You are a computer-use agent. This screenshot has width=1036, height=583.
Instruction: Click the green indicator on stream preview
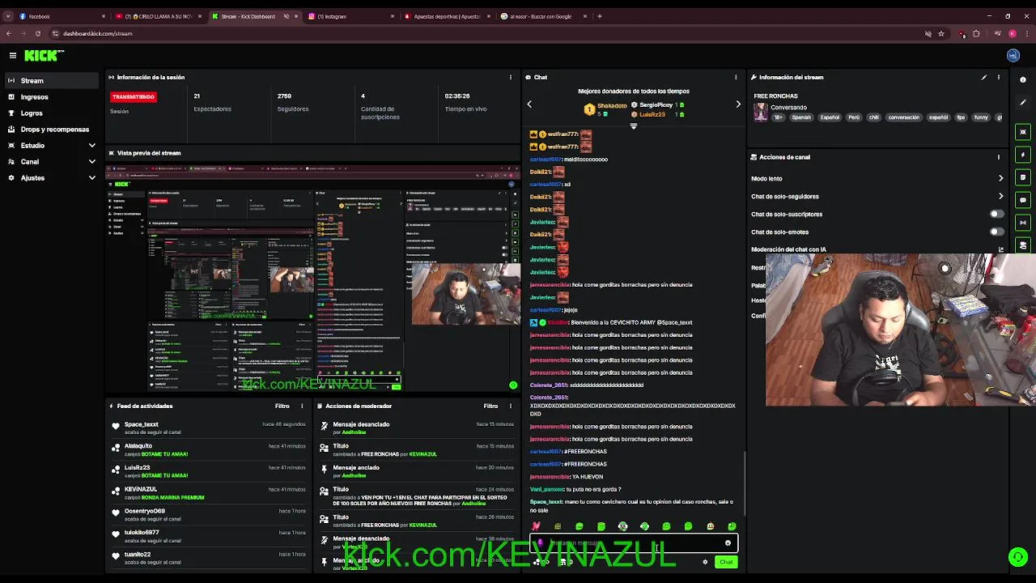512,385
